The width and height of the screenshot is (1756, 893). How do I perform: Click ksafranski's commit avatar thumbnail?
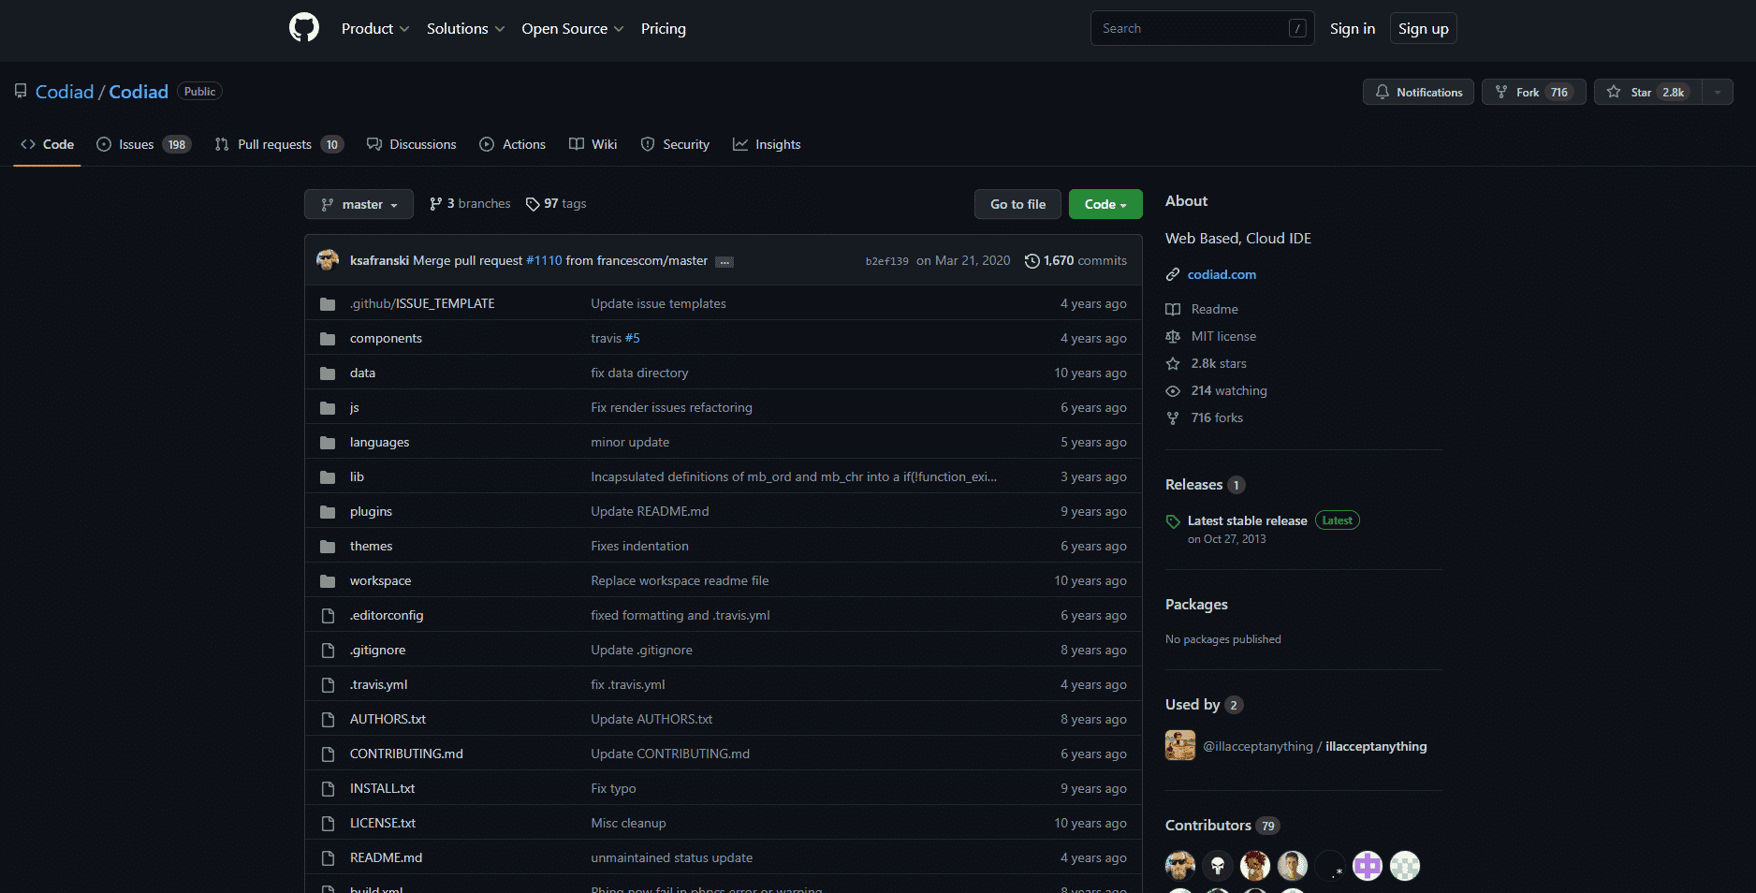coord(328,260)
